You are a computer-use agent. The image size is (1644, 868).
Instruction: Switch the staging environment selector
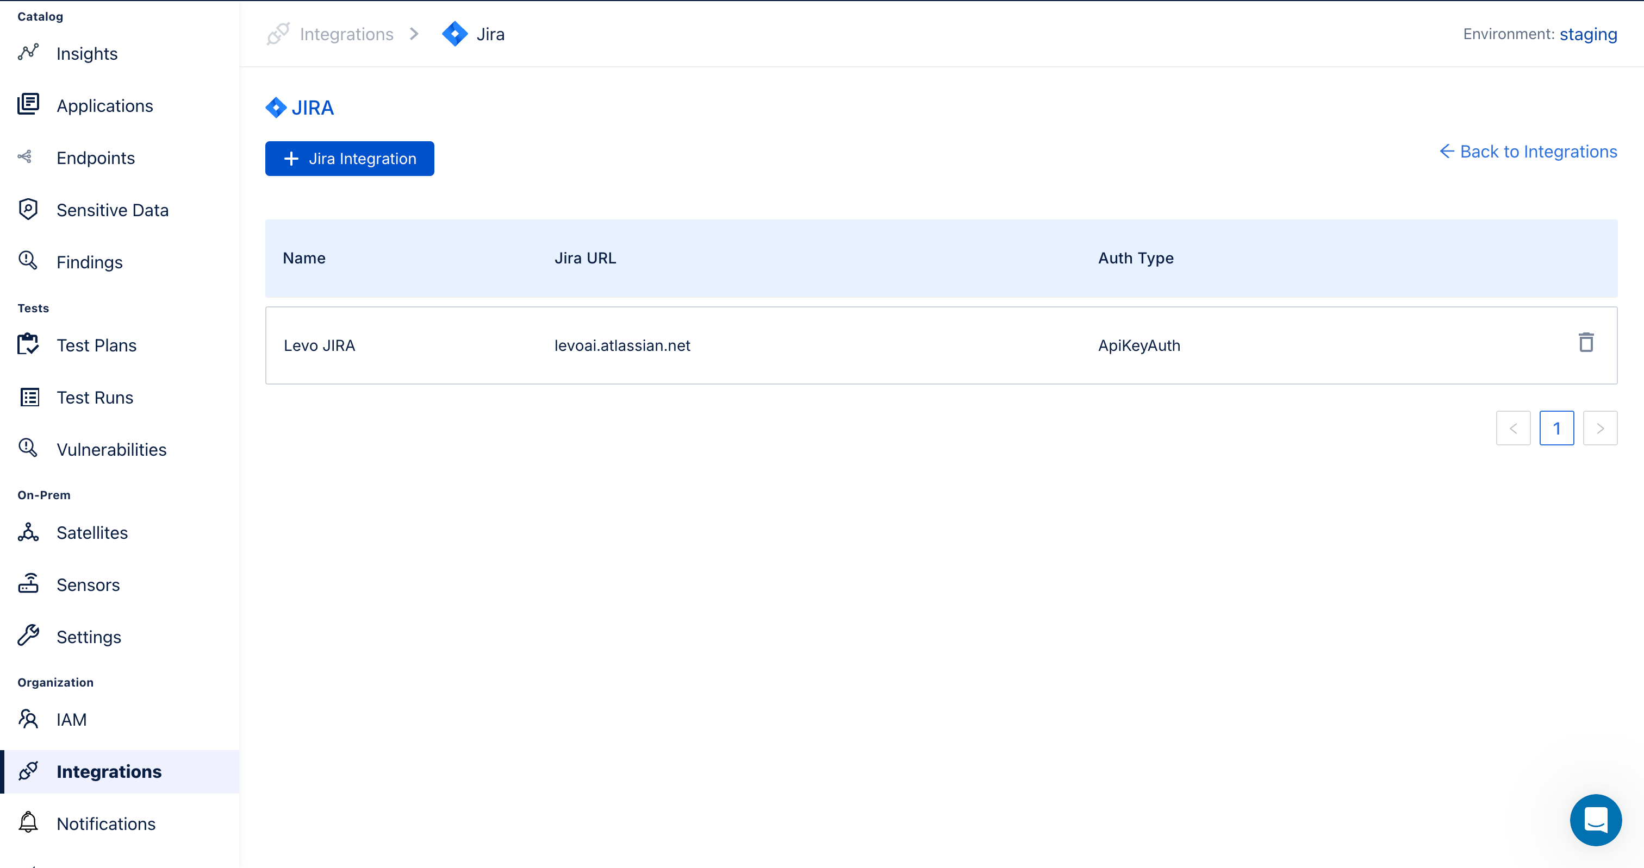tap(1587, 34)
